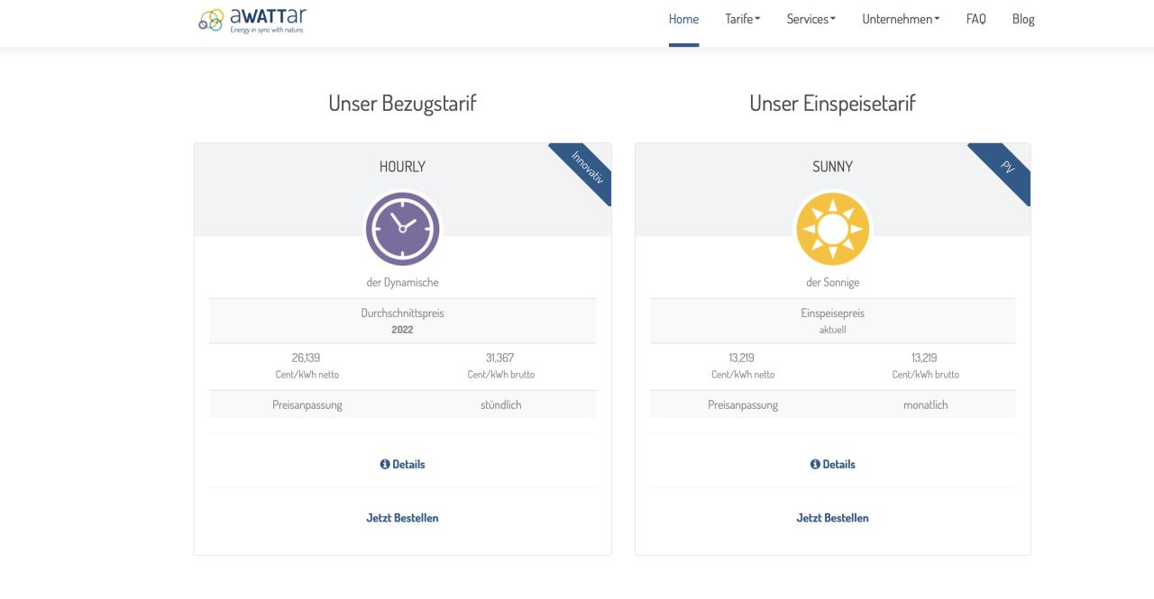Viewport: 1154px width, 599px height.
Task: Open Details for the SUNNY tariff
Action: 833,464
